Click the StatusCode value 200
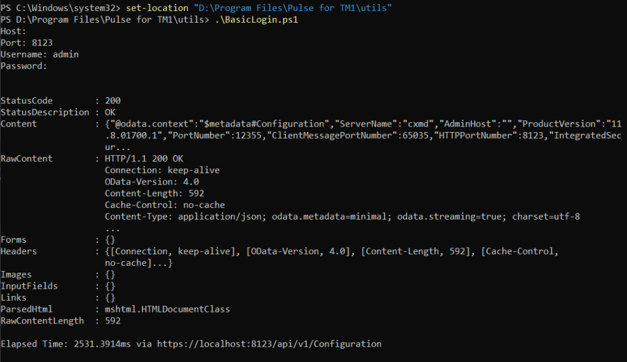This screenshot has height=362, width=627. (113, 100)
